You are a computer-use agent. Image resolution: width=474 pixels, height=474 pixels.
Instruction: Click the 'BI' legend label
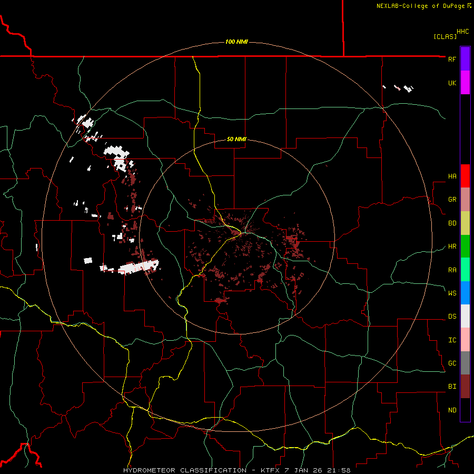pos(452,387)
